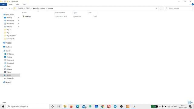
Task: Open the recent locations dropdown arrow
Action: tap(9, 8)
